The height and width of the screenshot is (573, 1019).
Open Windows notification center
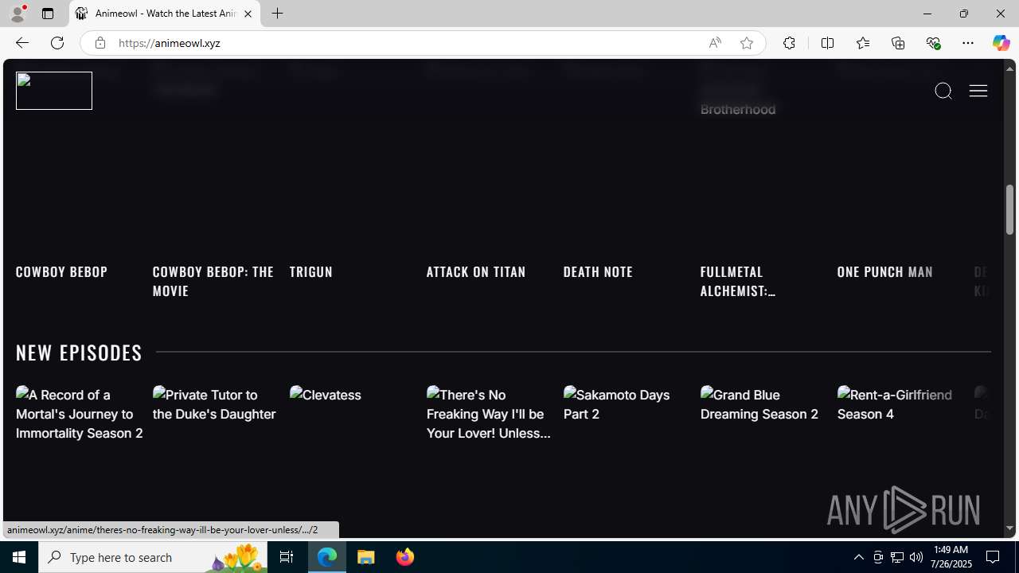coord(994,557)
